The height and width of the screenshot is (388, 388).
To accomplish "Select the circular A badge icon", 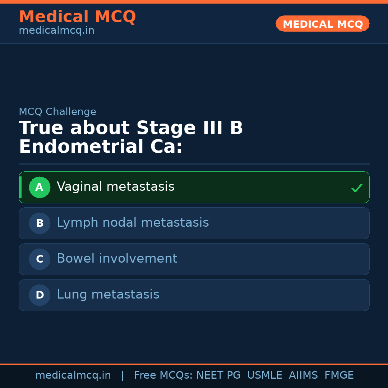I will pos(40,187).
